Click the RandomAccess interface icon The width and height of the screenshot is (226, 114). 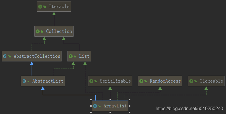click(141, 81)
